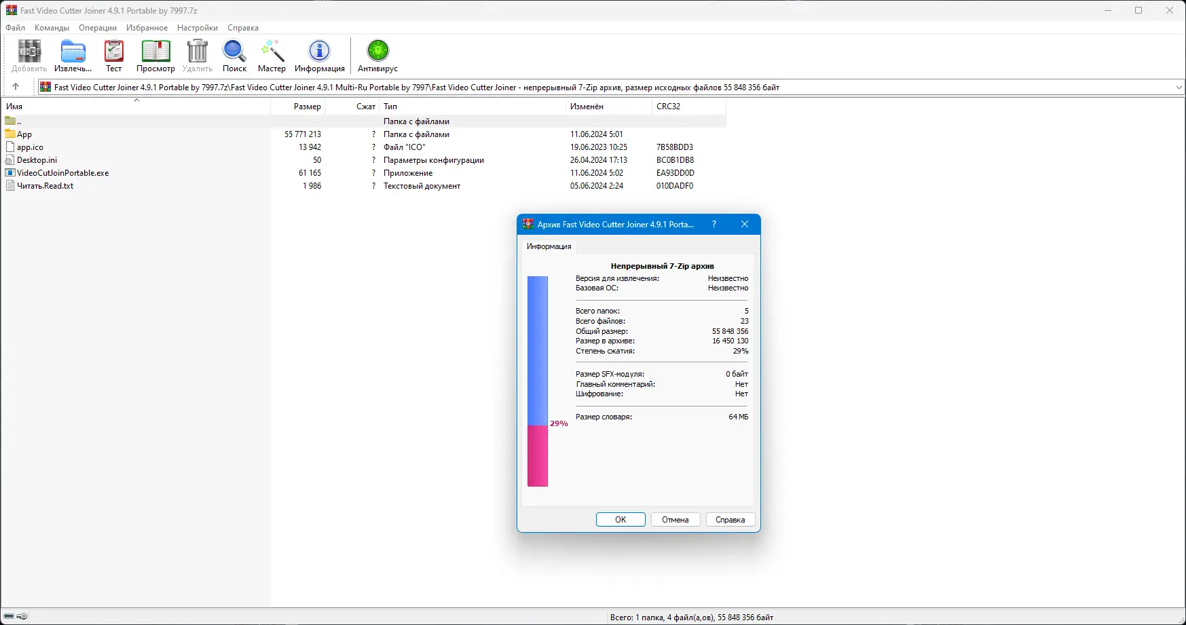This screenshot has width=1186, height=625.
Task: Open the Информация toolbar icon
Action: coord(319,51)
